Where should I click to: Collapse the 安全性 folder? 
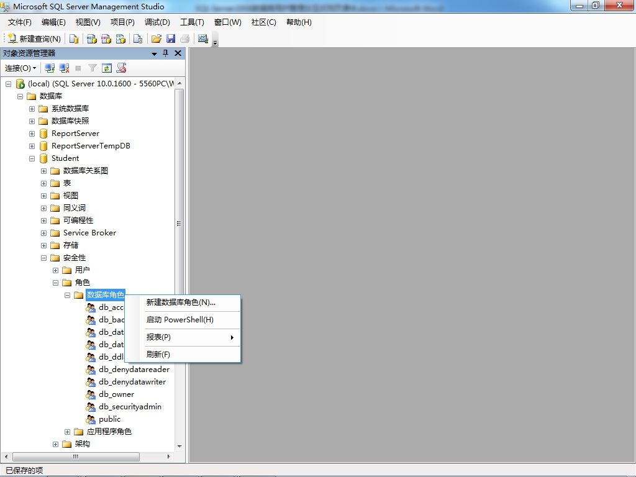[x=44, y=258]
